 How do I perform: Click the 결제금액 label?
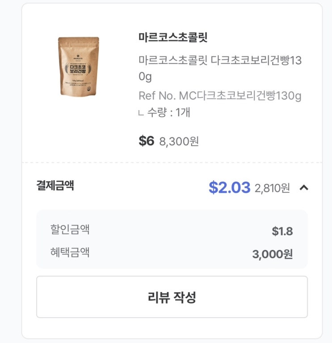(x=55, y=186)
